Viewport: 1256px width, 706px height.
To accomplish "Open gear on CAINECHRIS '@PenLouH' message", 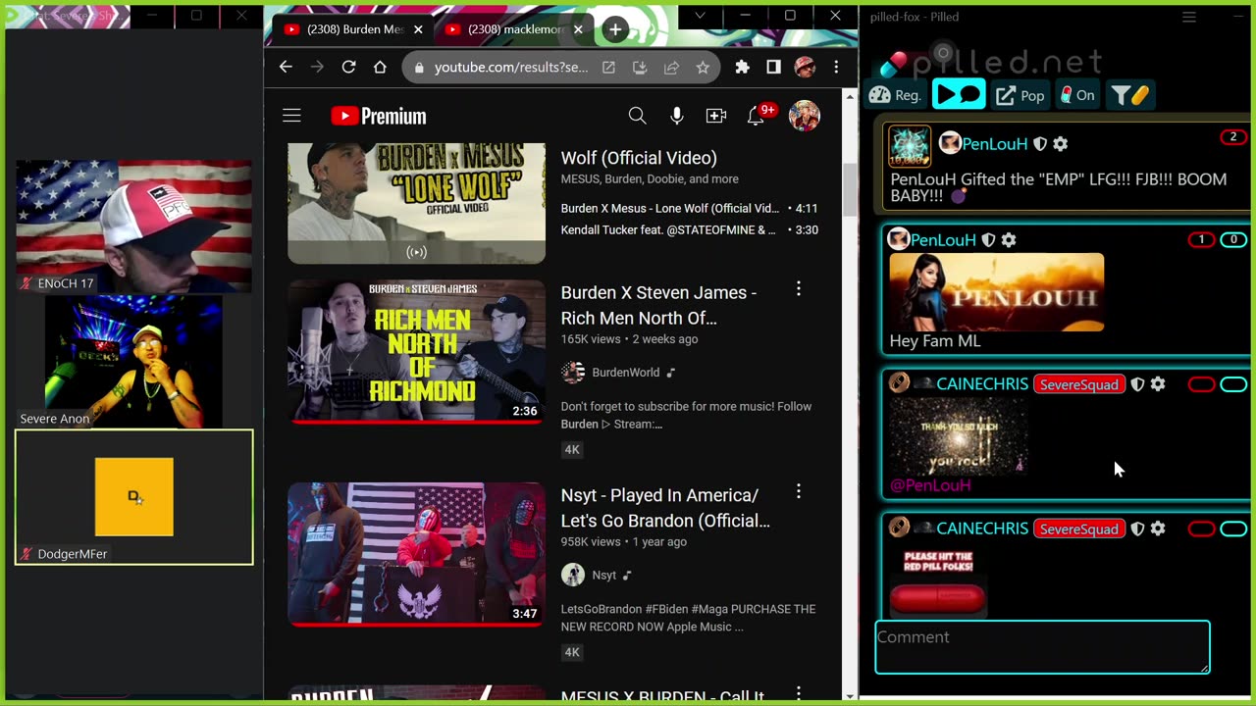I will pyautogui.click(x=1158, y=384).
